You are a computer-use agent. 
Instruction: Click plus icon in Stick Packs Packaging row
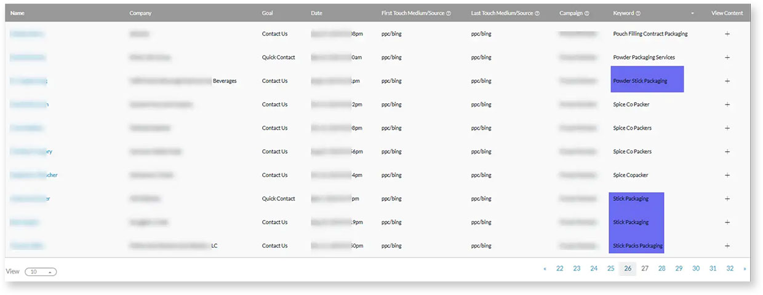click(727, 246)
